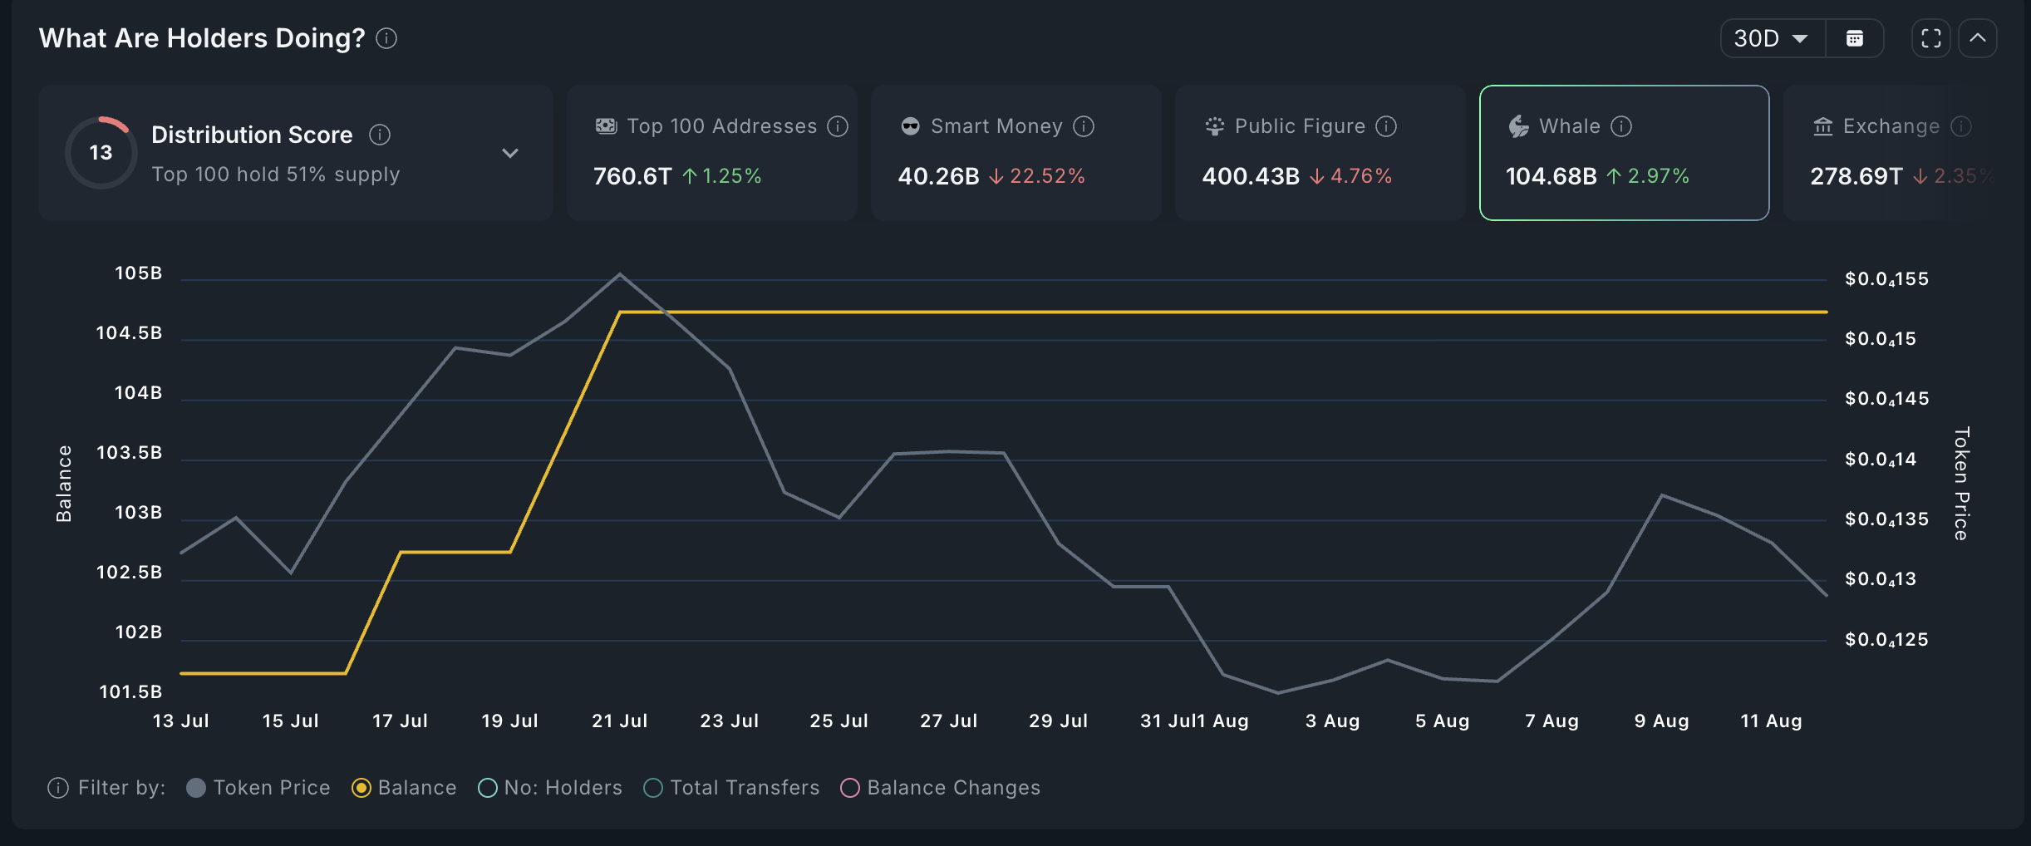This screenshot has height=846, width=2031.
Task: Enter fullscreen mode for the chart
Action: (1931, 37)
